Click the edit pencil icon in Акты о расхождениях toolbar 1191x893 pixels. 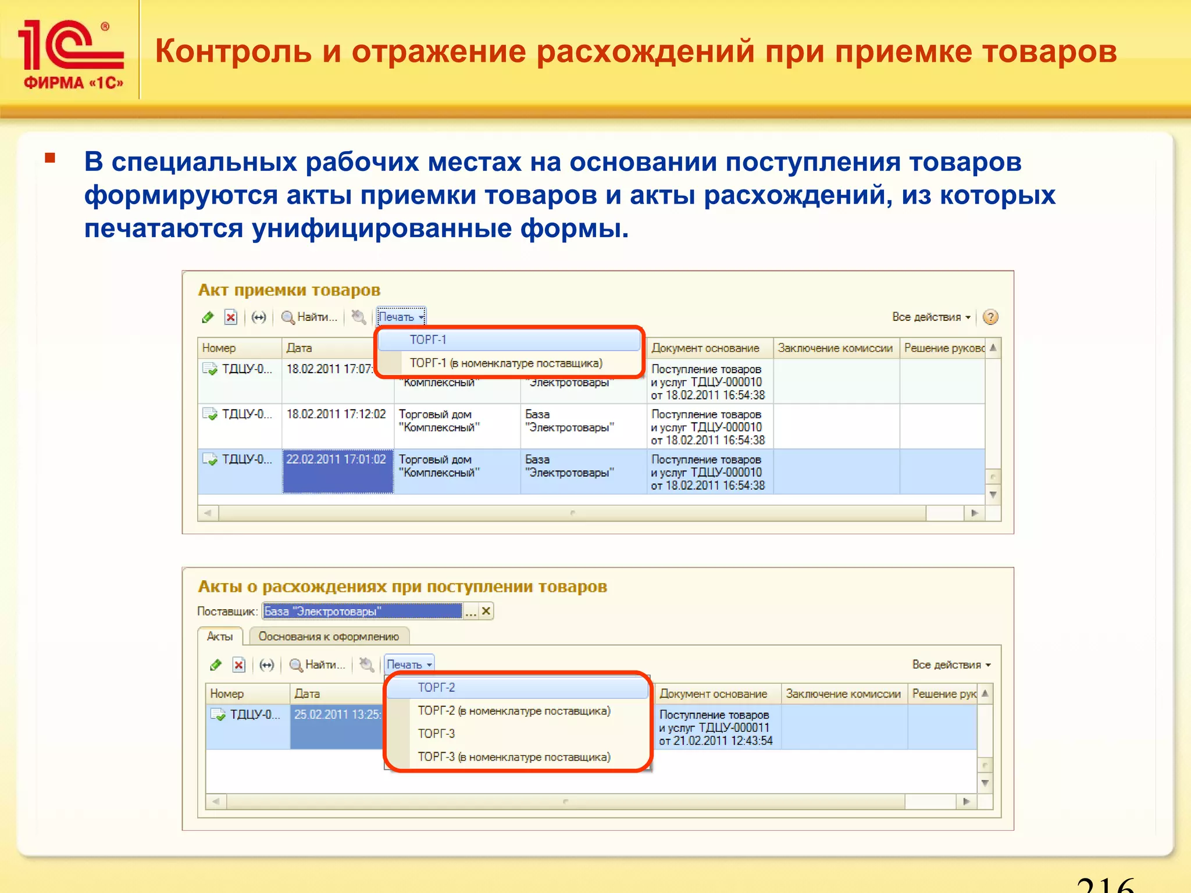point(216,665)
